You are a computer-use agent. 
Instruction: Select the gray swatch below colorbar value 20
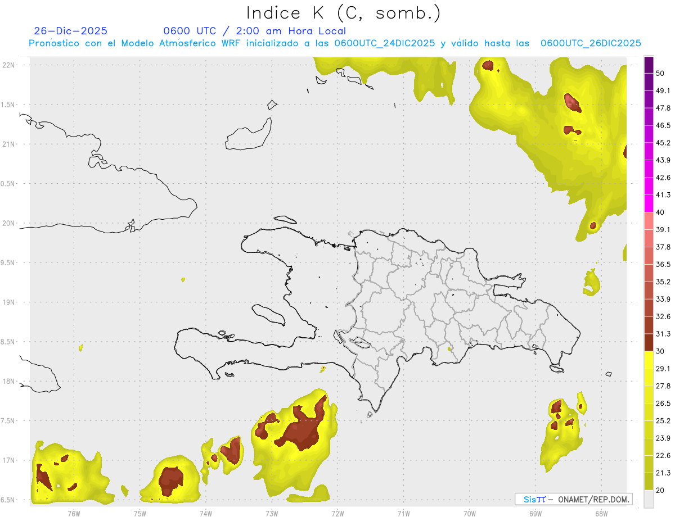pos(649,499)
